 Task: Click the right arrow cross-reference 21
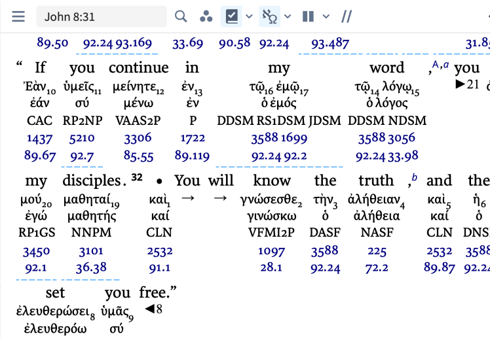pos(467,84)
